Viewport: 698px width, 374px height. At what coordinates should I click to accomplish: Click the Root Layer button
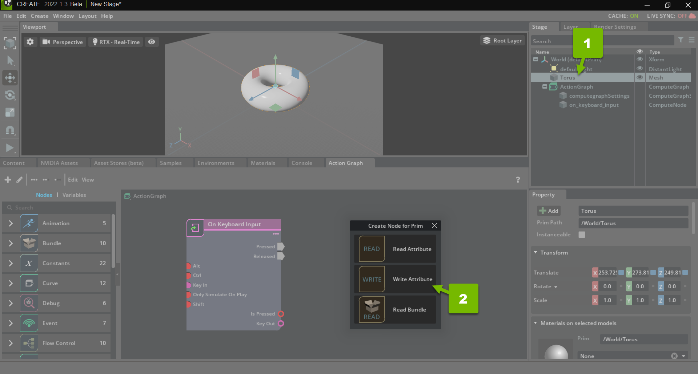point(502,41)
